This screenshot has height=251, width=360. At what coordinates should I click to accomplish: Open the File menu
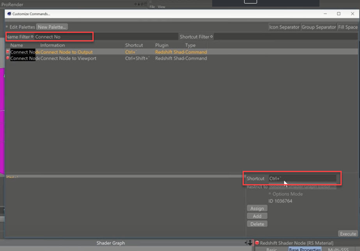152,7
